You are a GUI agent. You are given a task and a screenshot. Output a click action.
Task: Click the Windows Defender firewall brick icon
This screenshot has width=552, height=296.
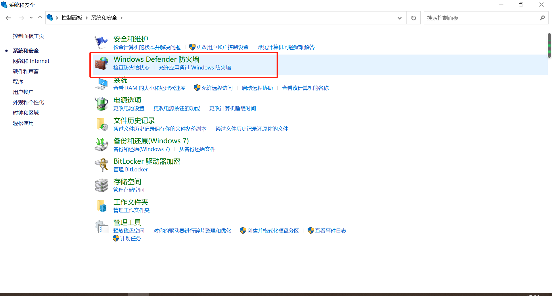[101, 63]
